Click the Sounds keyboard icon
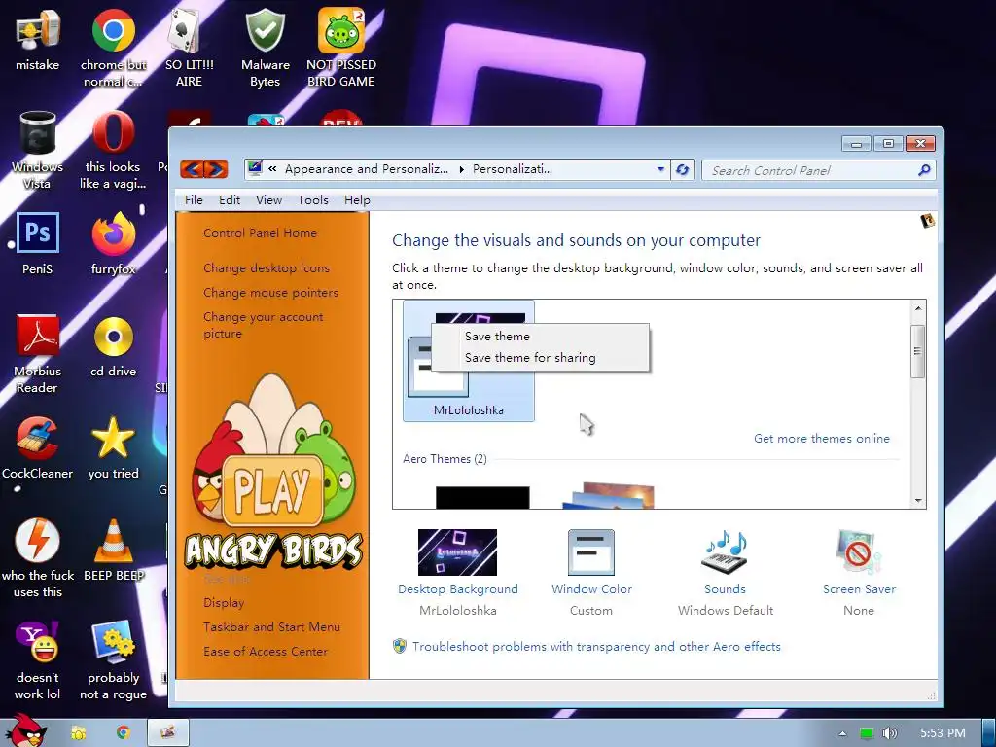 pos(725,552)
